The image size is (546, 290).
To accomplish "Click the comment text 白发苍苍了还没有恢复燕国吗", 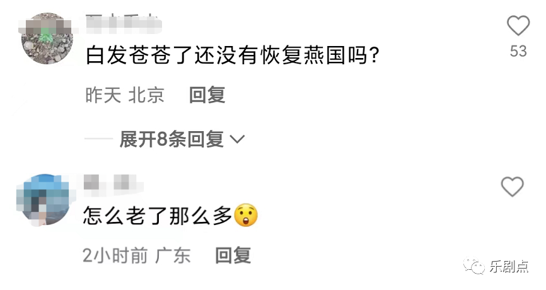I will (x=232, y=55).
